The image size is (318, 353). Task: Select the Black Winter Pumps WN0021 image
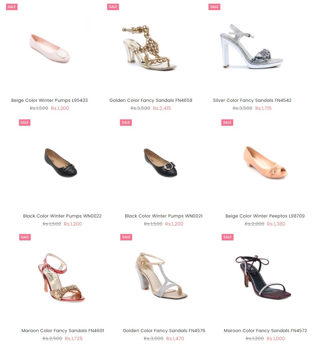click(x=161, y=163)
